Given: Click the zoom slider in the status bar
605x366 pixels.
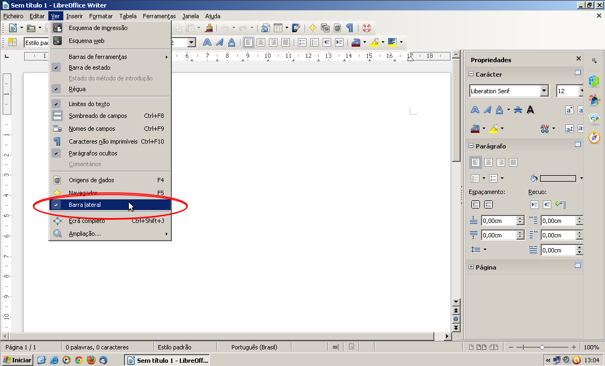Looking at the screenshot, I should tap(542, 347).
